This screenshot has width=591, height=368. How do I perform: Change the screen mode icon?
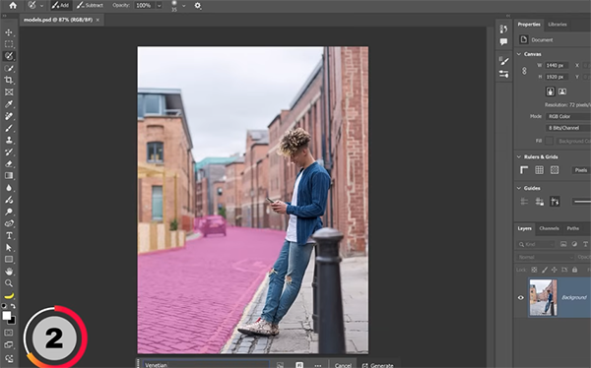coord(9,344)
